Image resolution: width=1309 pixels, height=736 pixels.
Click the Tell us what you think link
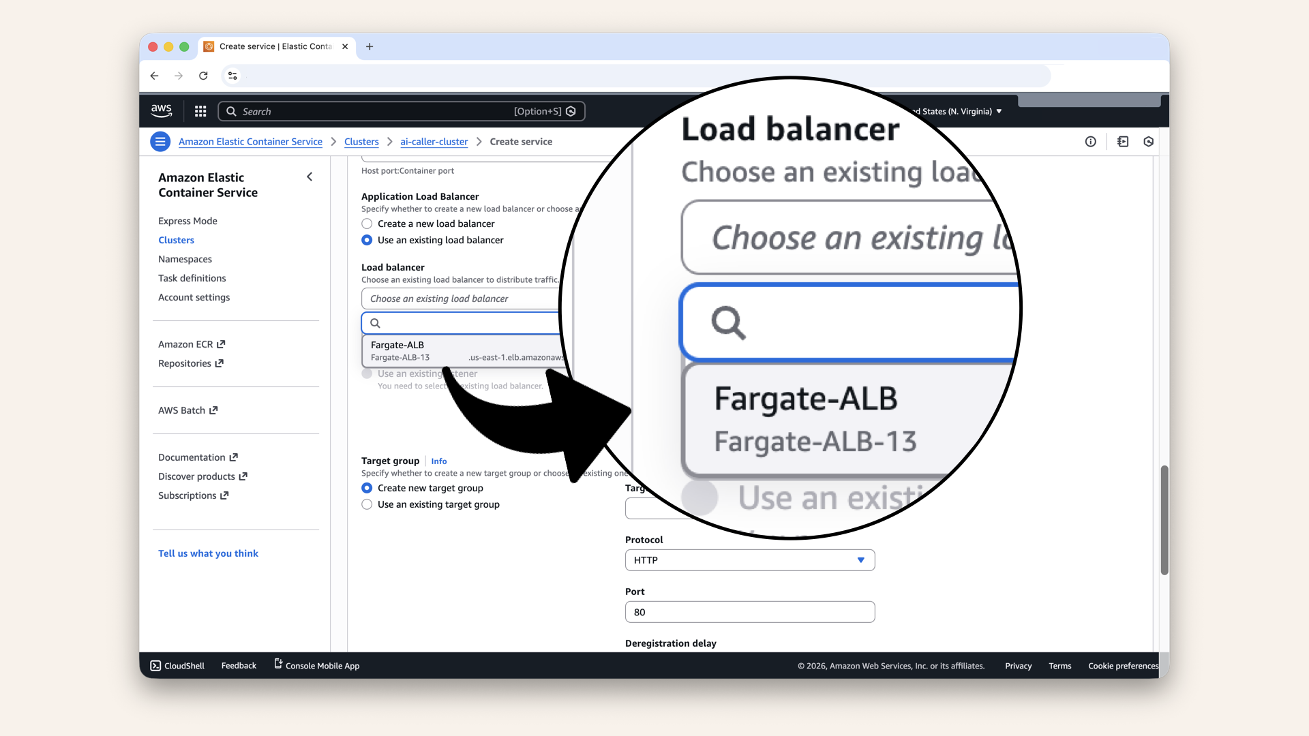tap(208, 553)
